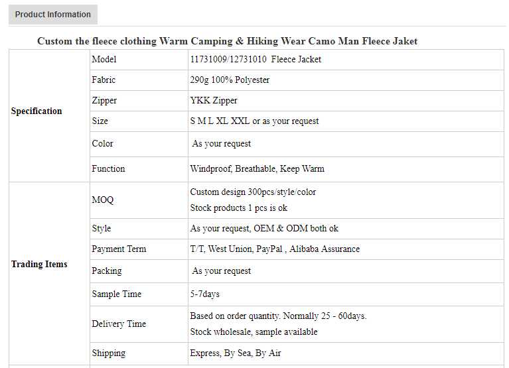509x368 pixels.
Task: Select the Specification section header cell
Action: (x=36, y=111)
